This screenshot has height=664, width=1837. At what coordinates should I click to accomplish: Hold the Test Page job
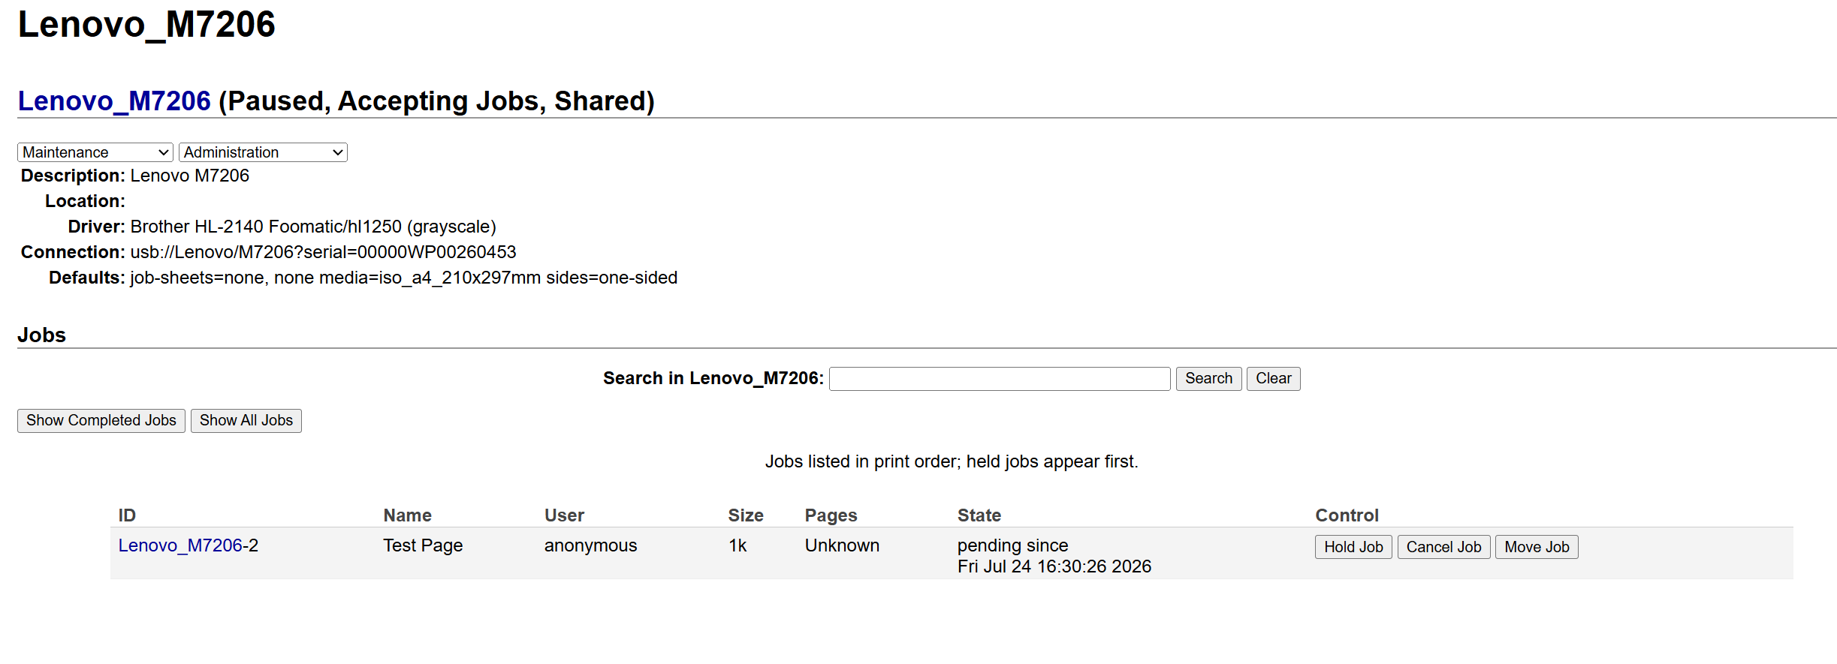(1353, 547)
